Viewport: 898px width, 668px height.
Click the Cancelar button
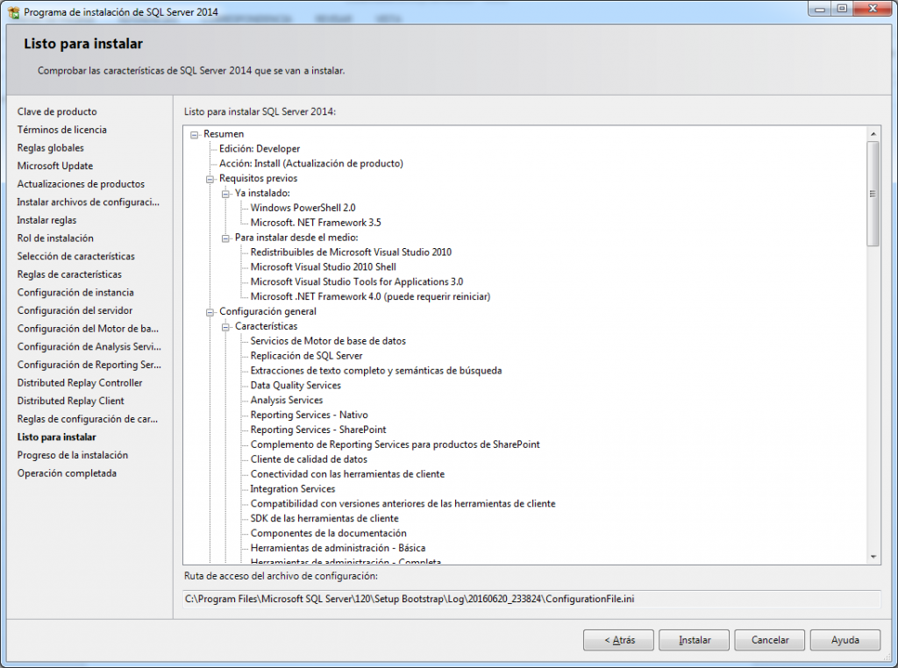pos(770,640)
